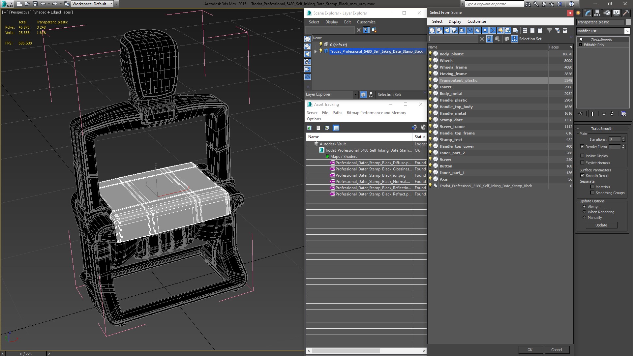Sort by the Faces column header
Viewport: 633px width, 356px height.
(x=560, y=47)
